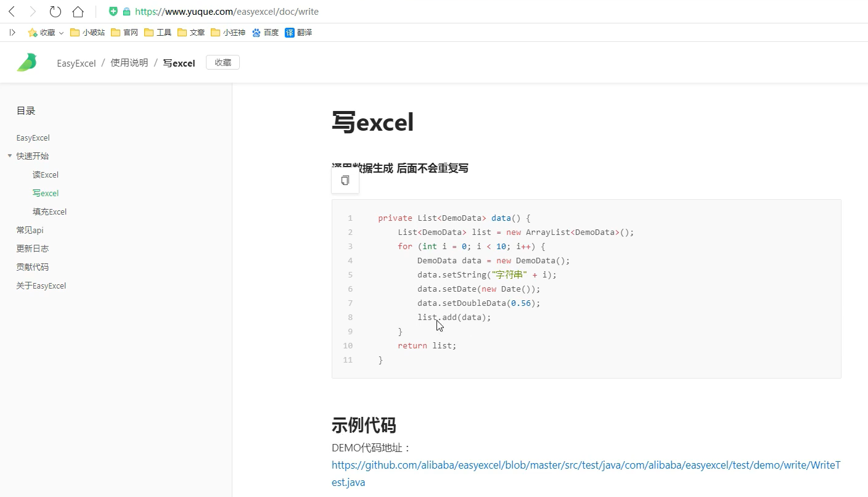
Task: Click the DEMO代码地址 label
Action: [371, 448]
